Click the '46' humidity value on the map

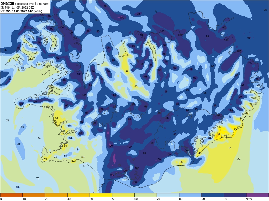200,153
